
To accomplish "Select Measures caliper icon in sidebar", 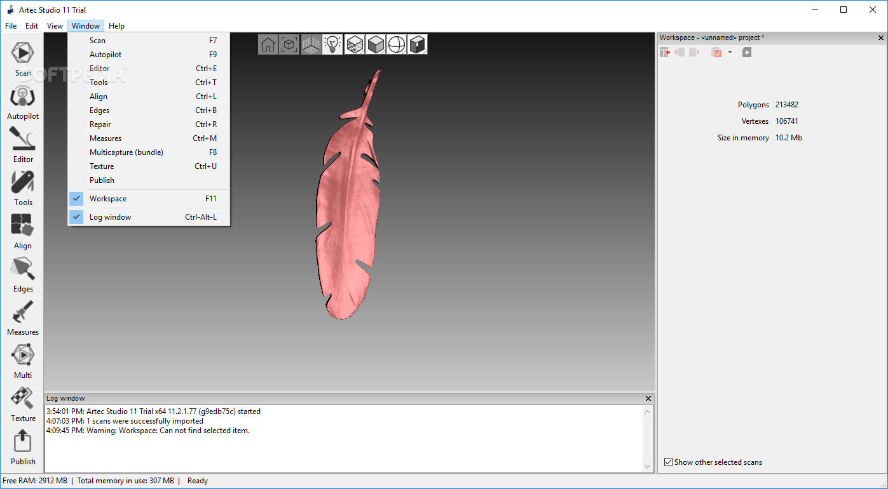I will [x=23, y=318].
